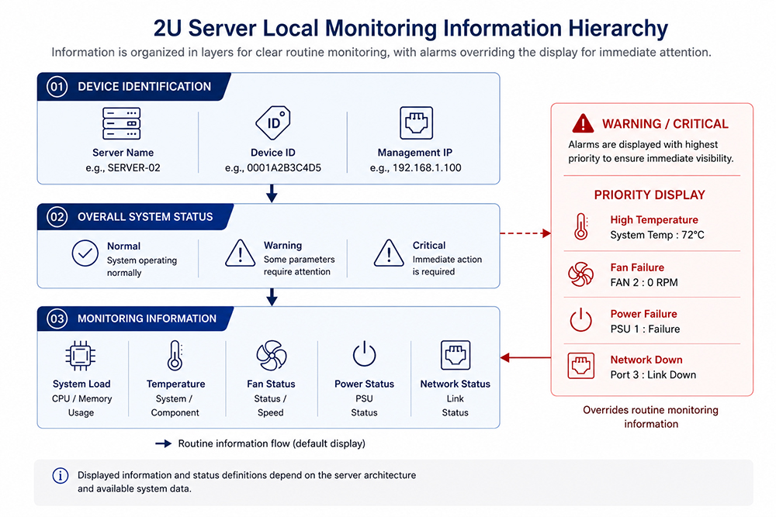This screenshot has width=776, height=517.
Task: Click the Warning status label
Action: click(282, 246)
